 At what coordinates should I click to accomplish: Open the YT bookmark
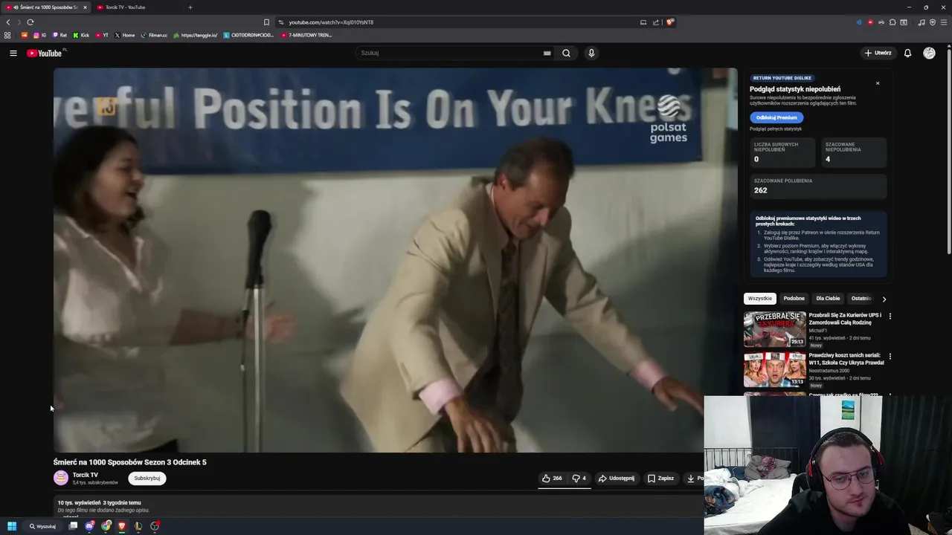(102, 35)
